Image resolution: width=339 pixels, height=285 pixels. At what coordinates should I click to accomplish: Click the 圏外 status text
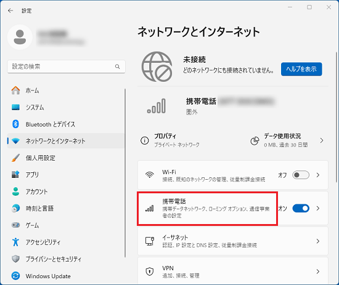tap(192, 112)
